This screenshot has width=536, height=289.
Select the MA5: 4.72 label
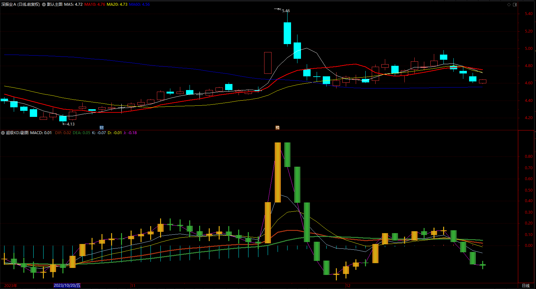click(73, 4)
